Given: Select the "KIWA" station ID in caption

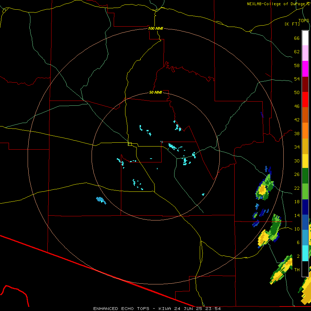Looking at the screenshot, I should coord(165,309).
